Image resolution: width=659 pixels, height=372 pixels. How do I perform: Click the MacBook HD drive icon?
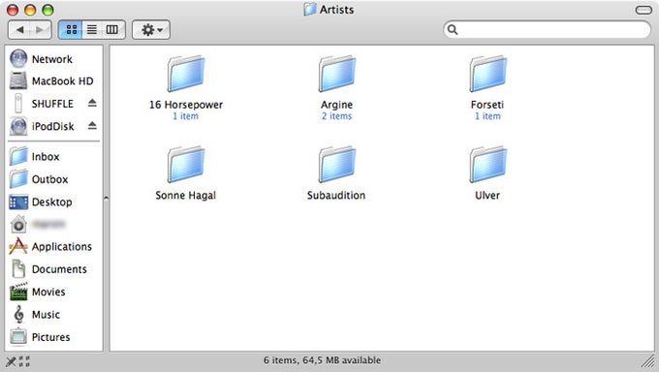click(x=18, y=81)
